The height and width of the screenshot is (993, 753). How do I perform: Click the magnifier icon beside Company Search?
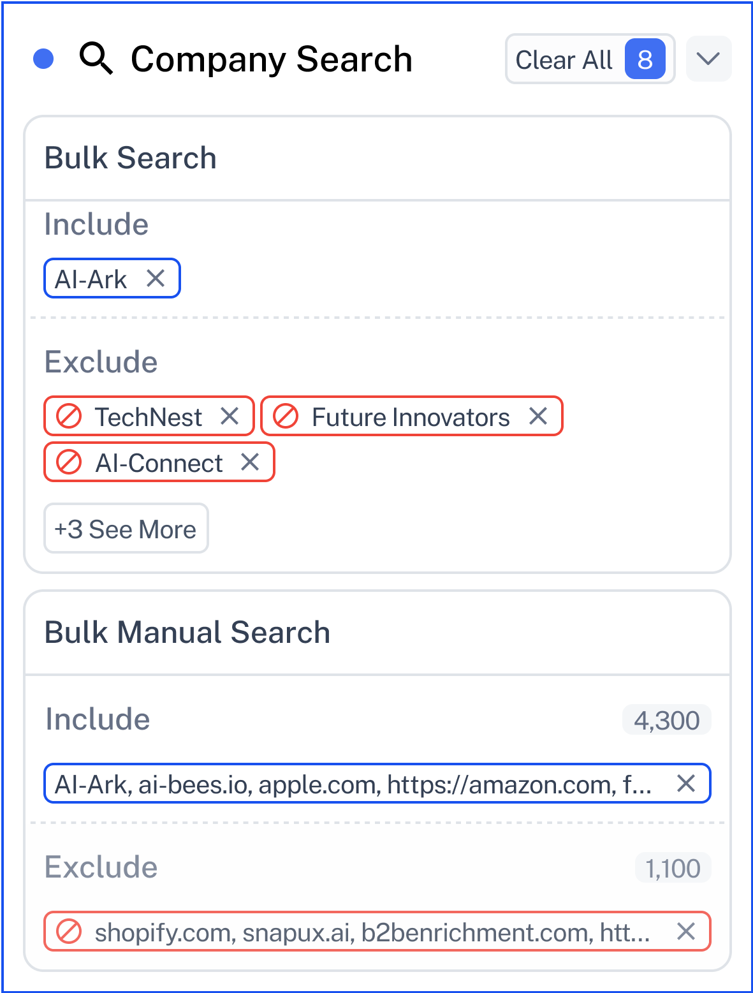[96, 59]
